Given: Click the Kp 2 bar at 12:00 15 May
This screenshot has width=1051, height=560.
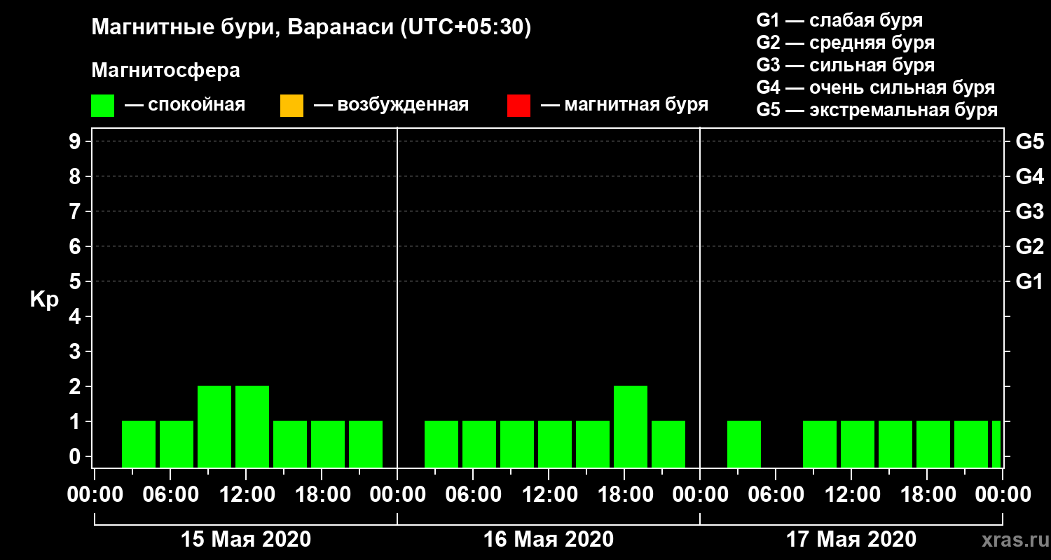Looking at the screenshot, I should click(x=252, y=426).
